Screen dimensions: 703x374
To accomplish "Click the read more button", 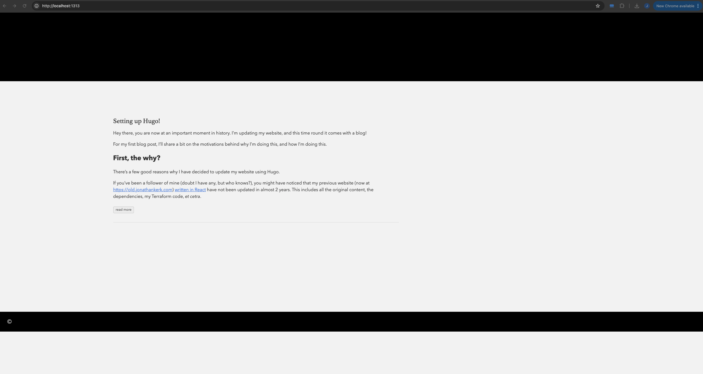I will [x=123, y=210].
